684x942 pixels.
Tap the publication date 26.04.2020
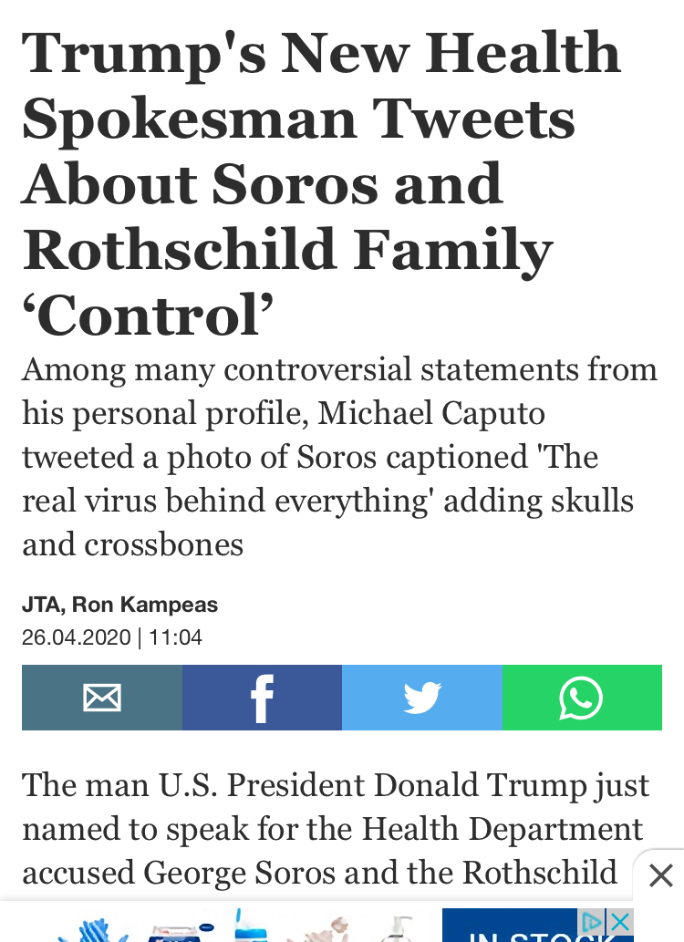point(77,637)
